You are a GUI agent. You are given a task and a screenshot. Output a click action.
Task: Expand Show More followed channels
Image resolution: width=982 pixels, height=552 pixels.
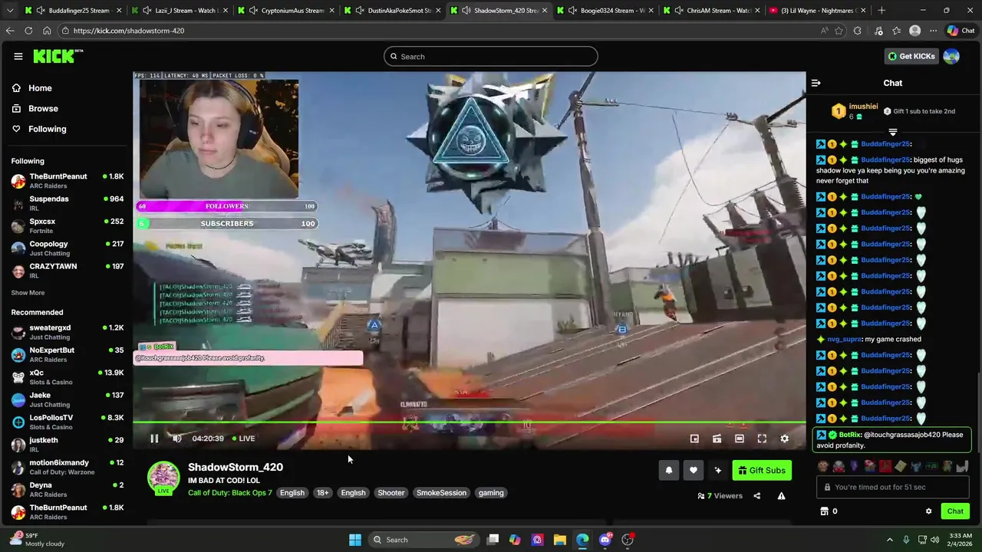(28, 293)
